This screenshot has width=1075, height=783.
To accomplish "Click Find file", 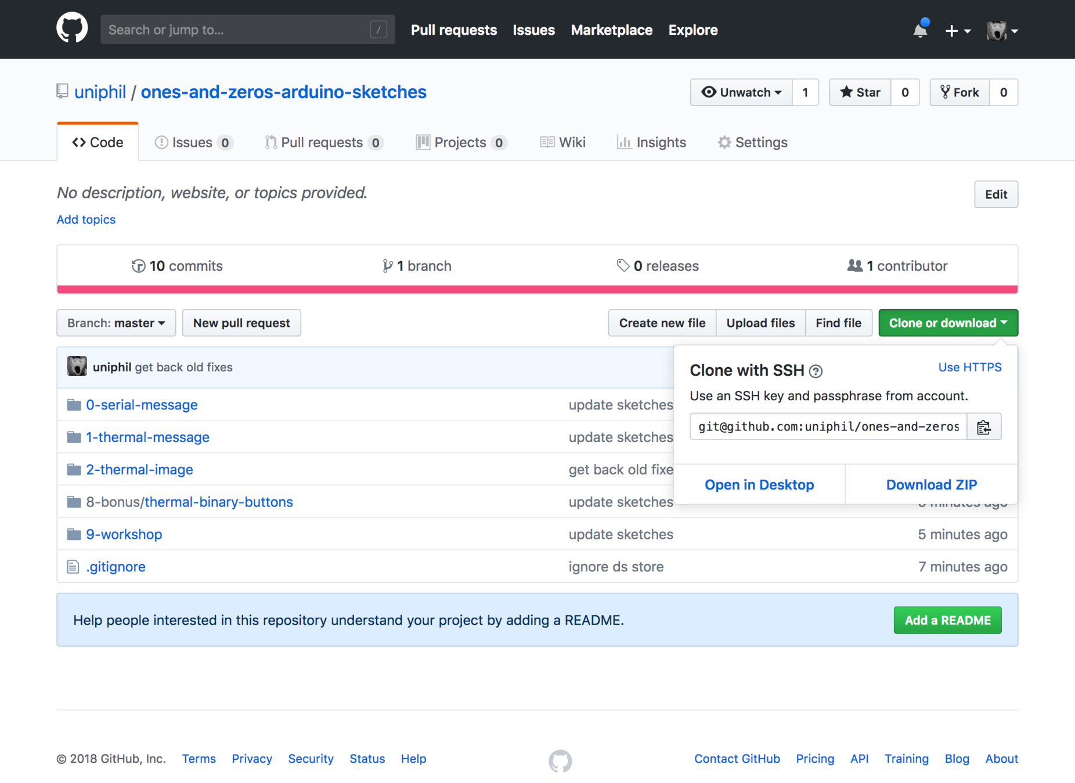I will 838,323.
